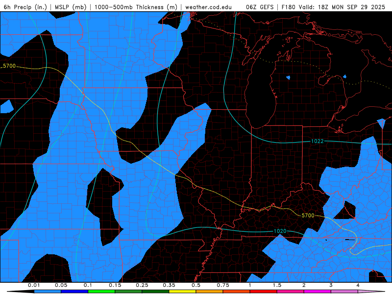Click the light blue 0.01 legend swatch

click(x=48, y=292)
